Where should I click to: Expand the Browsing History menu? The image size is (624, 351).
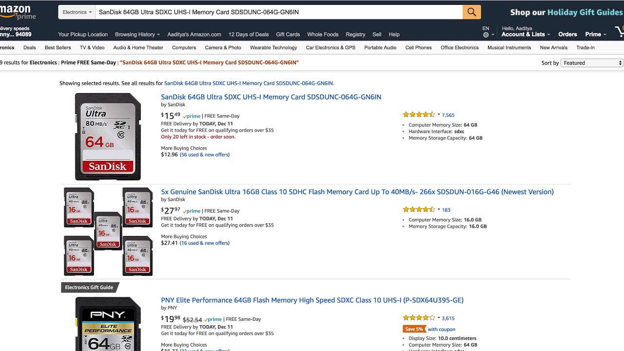pyautogui.click(x=137, y=35)
